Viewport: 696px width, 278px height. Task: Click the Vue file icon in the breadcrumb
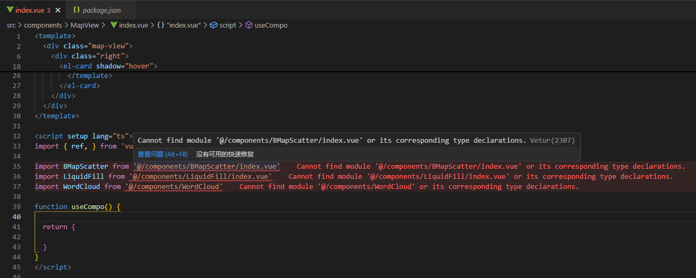click(113, 25)
